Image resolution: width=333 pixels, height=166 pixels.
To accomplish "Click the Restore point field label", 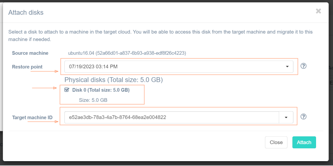I will pyautogui.click(x=27, y=67).
